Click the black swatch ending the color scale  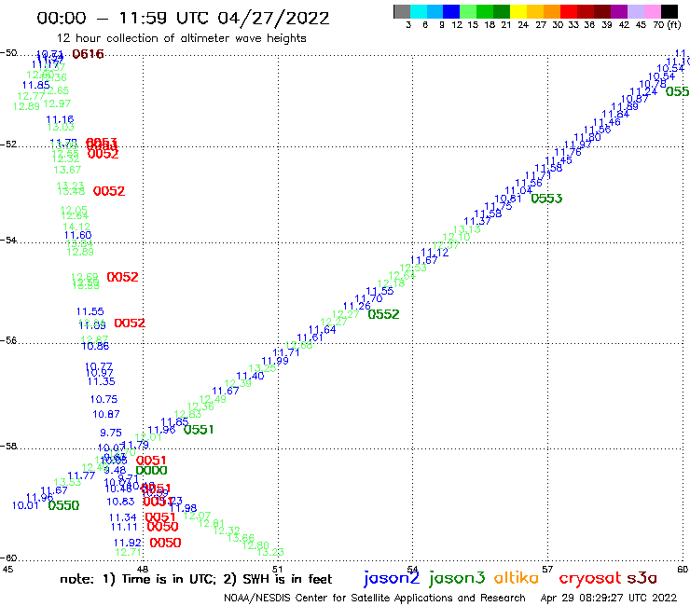pos(669,11)
